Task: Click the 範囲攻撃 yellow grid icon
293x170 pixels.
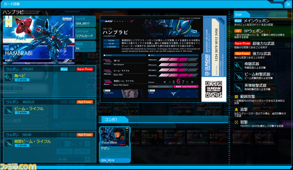Action: [x=236, y=97]
